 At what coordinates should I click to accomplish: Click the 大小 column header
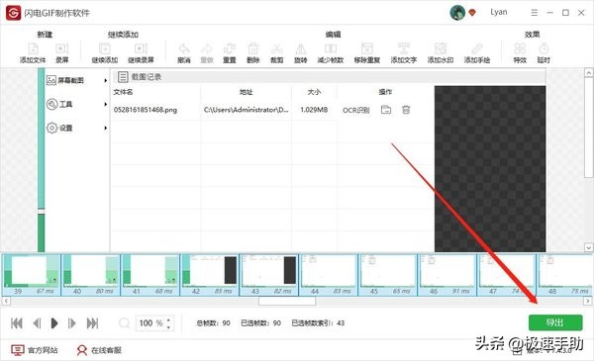pos(314,92)
